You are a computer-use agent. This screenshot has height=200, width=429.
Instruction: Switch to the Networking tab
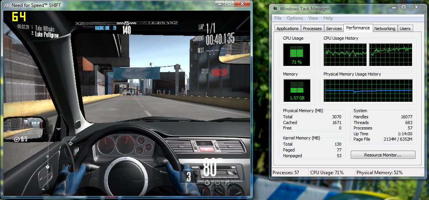pos(385,29)
